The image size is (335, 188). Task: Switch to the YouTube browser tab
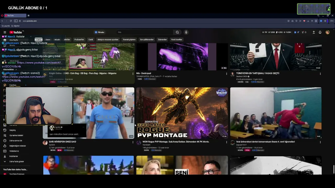(15, 15)
